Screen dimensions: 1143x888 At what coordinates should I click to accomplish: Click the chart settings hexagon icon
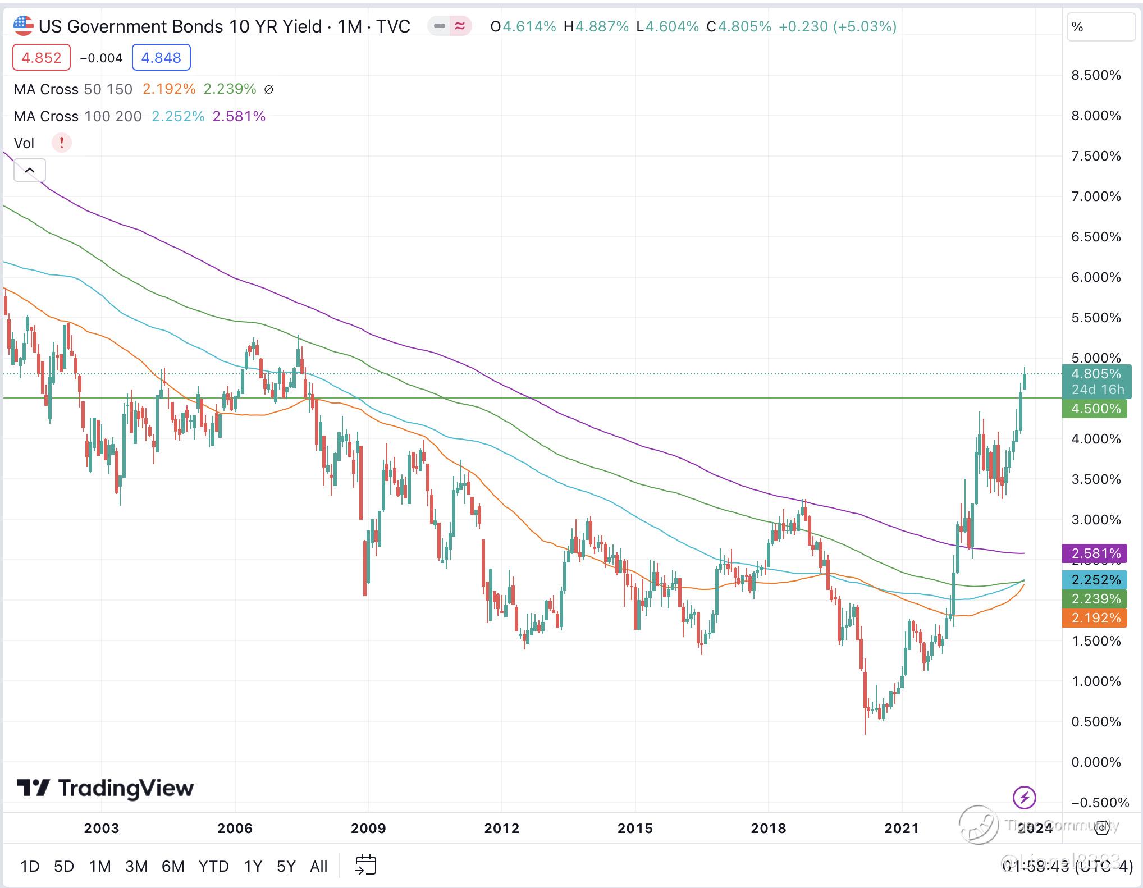coord(1101,827)
